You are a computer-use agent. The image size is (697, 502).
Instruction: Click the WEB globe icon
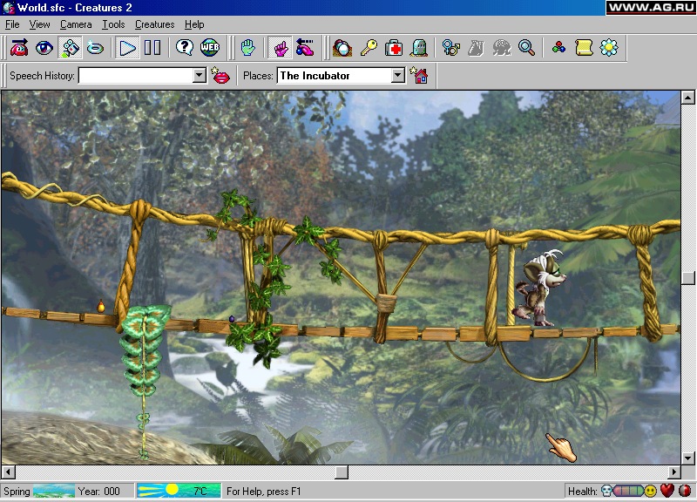coord(210,47)
